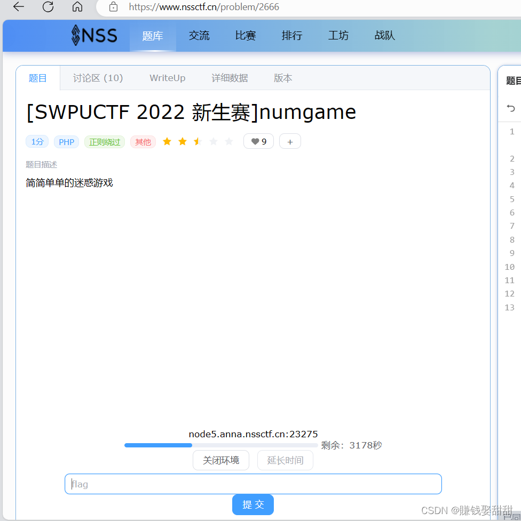The height and width of the screenshot is (521, 521).
Task: Rate the problem with the first star
Action: (x=167, y=141)
